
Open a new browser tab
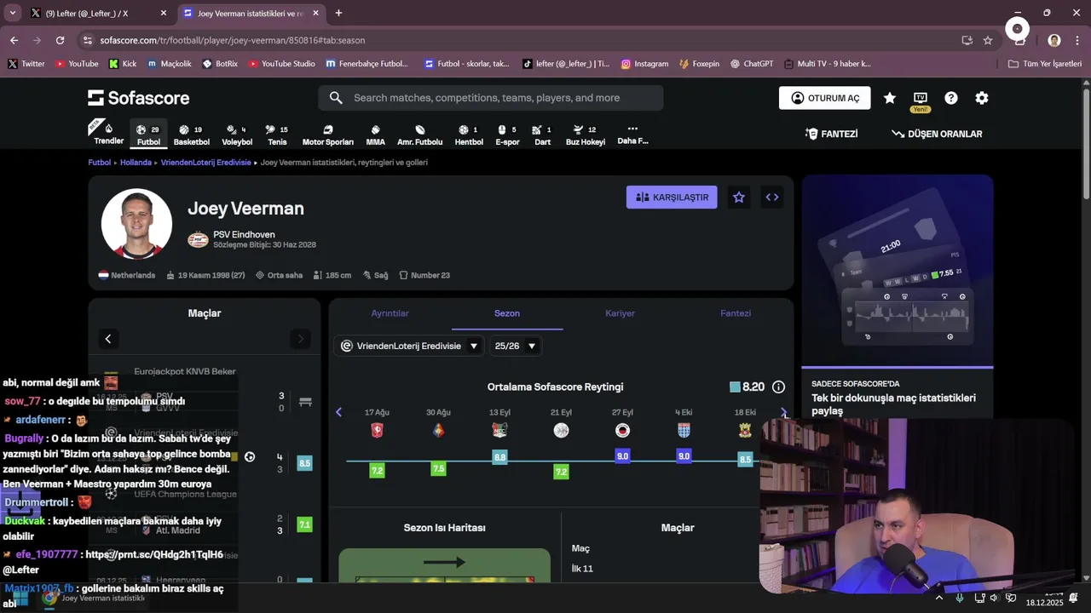point(338,13)
